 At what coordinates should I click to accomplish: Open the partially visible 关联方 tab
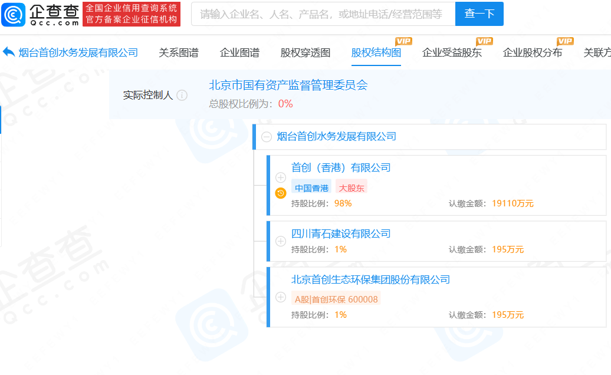(x=597, y=52)
